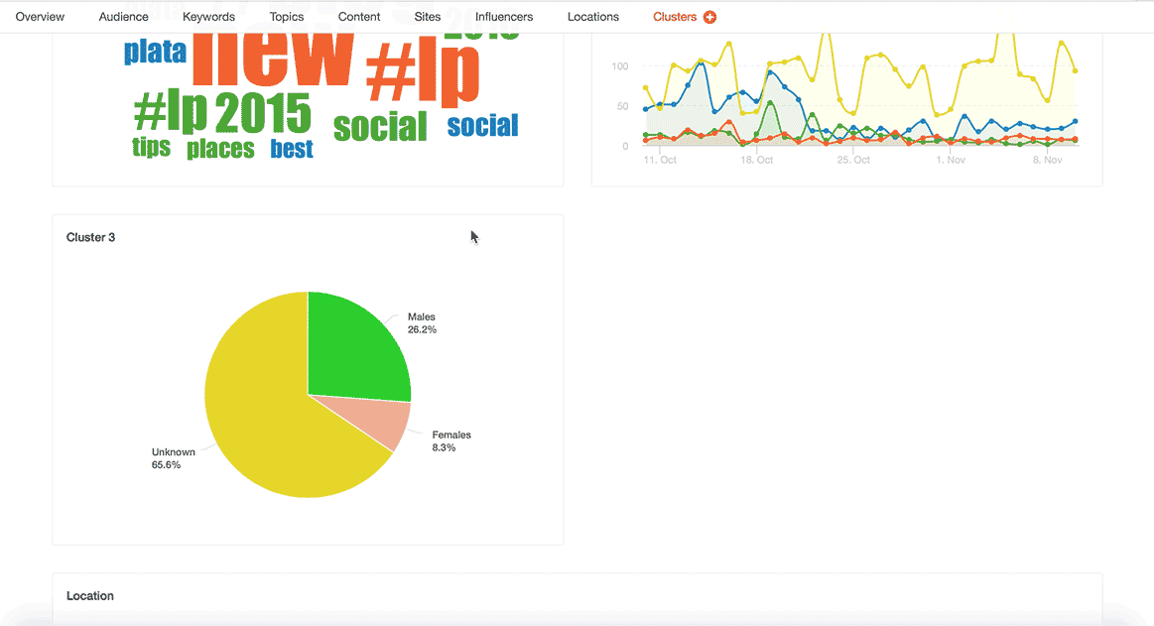Click the blue word 'plata' in cloud
Screen dimensions: 1154x626
point(155,52)
